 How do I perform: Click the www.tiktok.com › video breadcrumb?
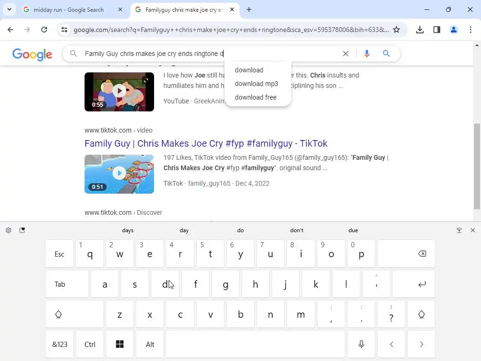118,130
